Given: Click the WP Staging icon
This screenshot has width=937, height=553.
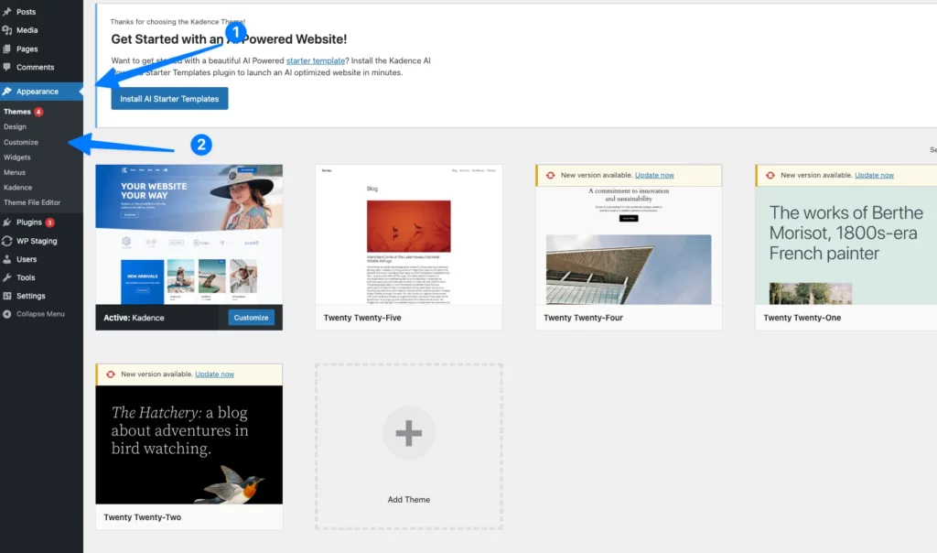Looking at the screenshot, I should click(7, 241).
